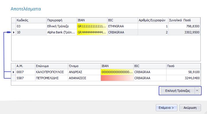
Task: Click the Α.Μ. column header
Action: pyautogui.click(x=25, y=66)
